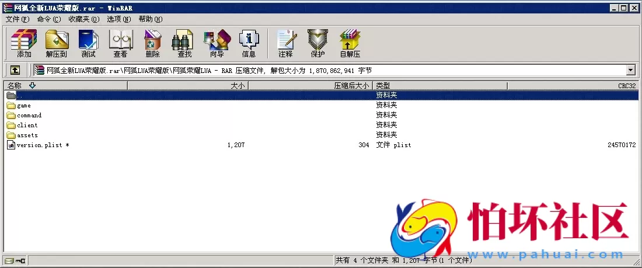This screenshot has height=268, width=642.
Task: Go up one folder level button
Action: pos(15,71)
